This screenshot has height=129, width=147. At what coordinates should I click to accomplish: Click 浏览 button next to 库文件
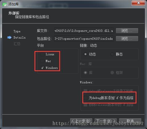tap(127, 31)
